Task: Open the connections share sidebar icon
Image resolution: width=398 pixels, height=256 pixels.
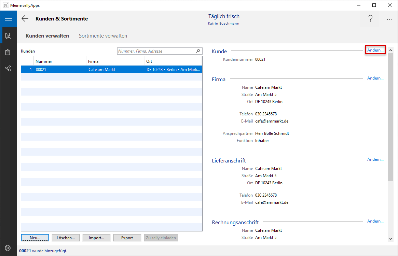Action: pyautogui.click(x=8, y=69)
